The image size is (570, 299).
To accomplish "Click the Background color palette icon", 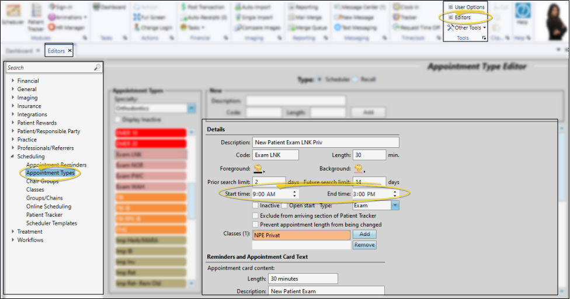I will [358, 169].
